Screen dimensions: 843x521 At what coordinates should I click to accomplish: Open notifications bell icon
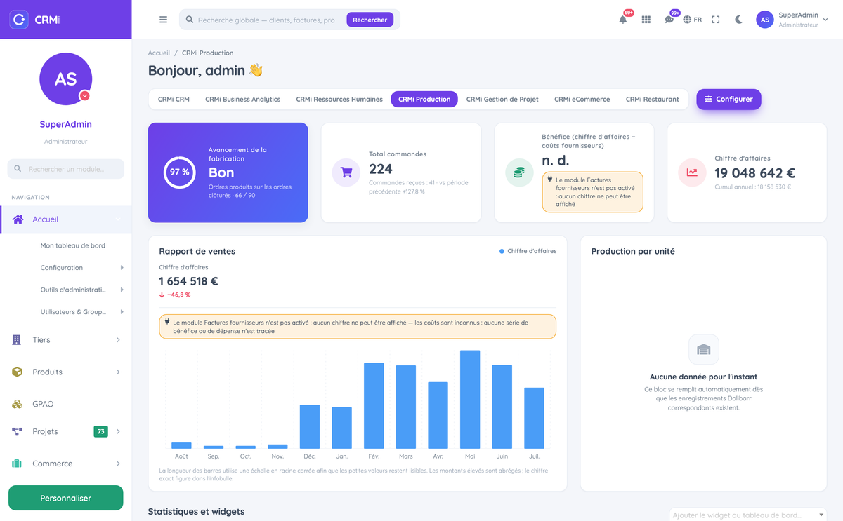tap(623, 20)
